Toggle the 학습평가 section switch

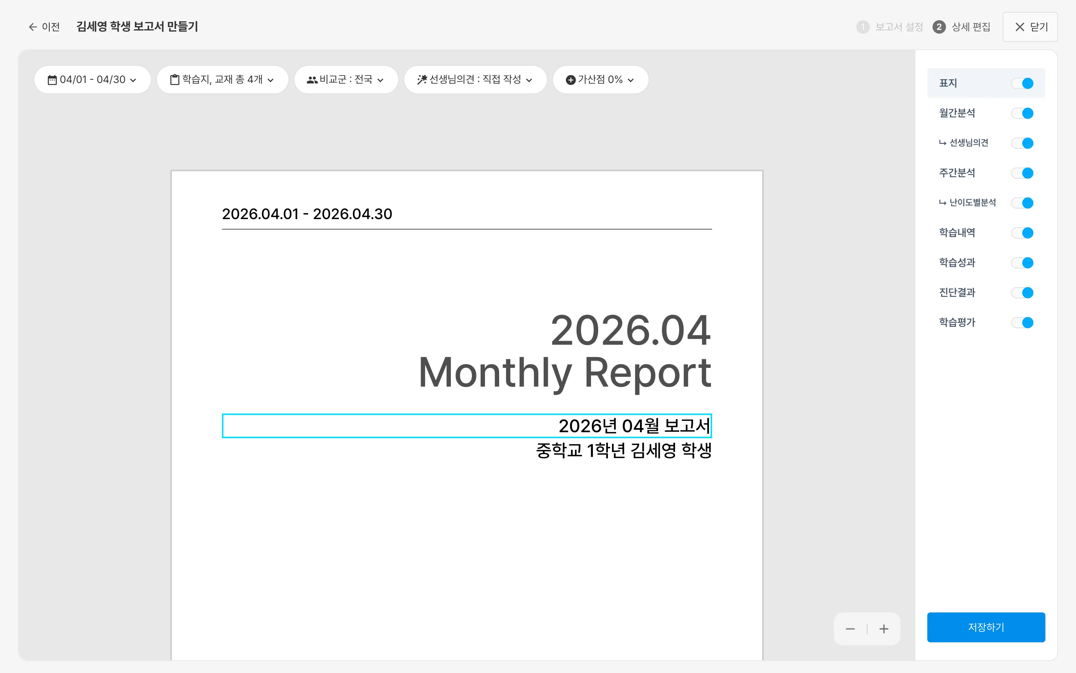(x=1022, y=322)
